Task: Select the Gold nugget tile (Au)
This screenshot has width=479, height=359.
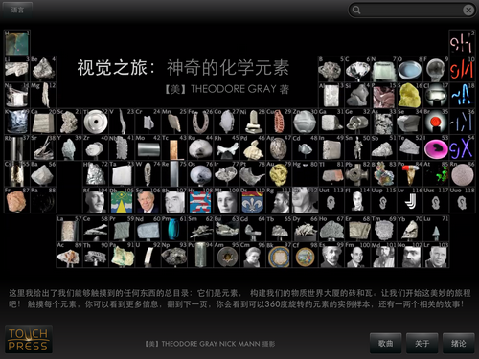Action: tap(279, 173)
